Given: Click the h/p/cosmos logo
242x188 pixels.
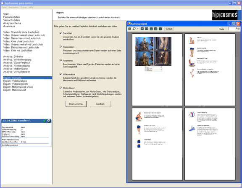Looking at the screenshot, I should (x=225, y=15).
